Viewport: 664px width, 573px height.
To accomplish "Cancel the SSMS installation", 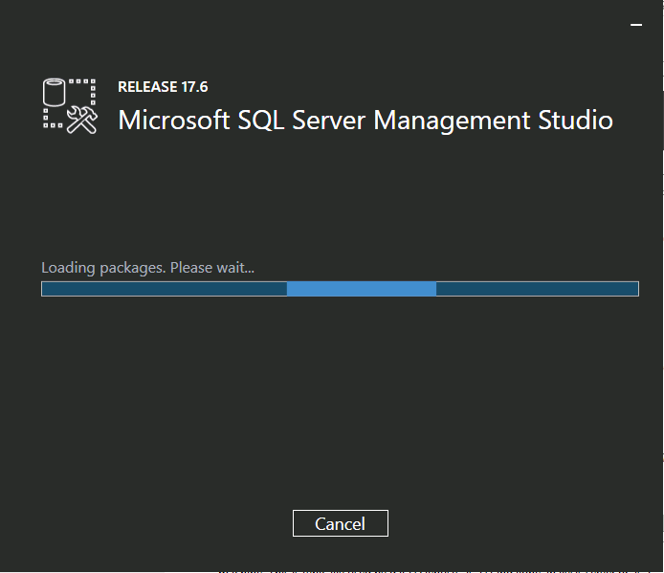I will (340, 523).
